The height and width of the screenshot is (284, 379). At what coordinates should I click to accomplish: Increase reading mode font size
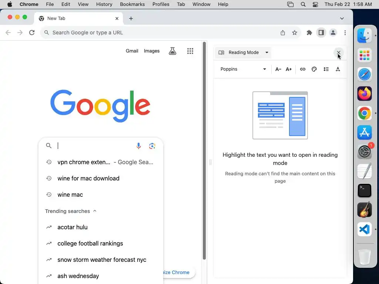(289, 69)
